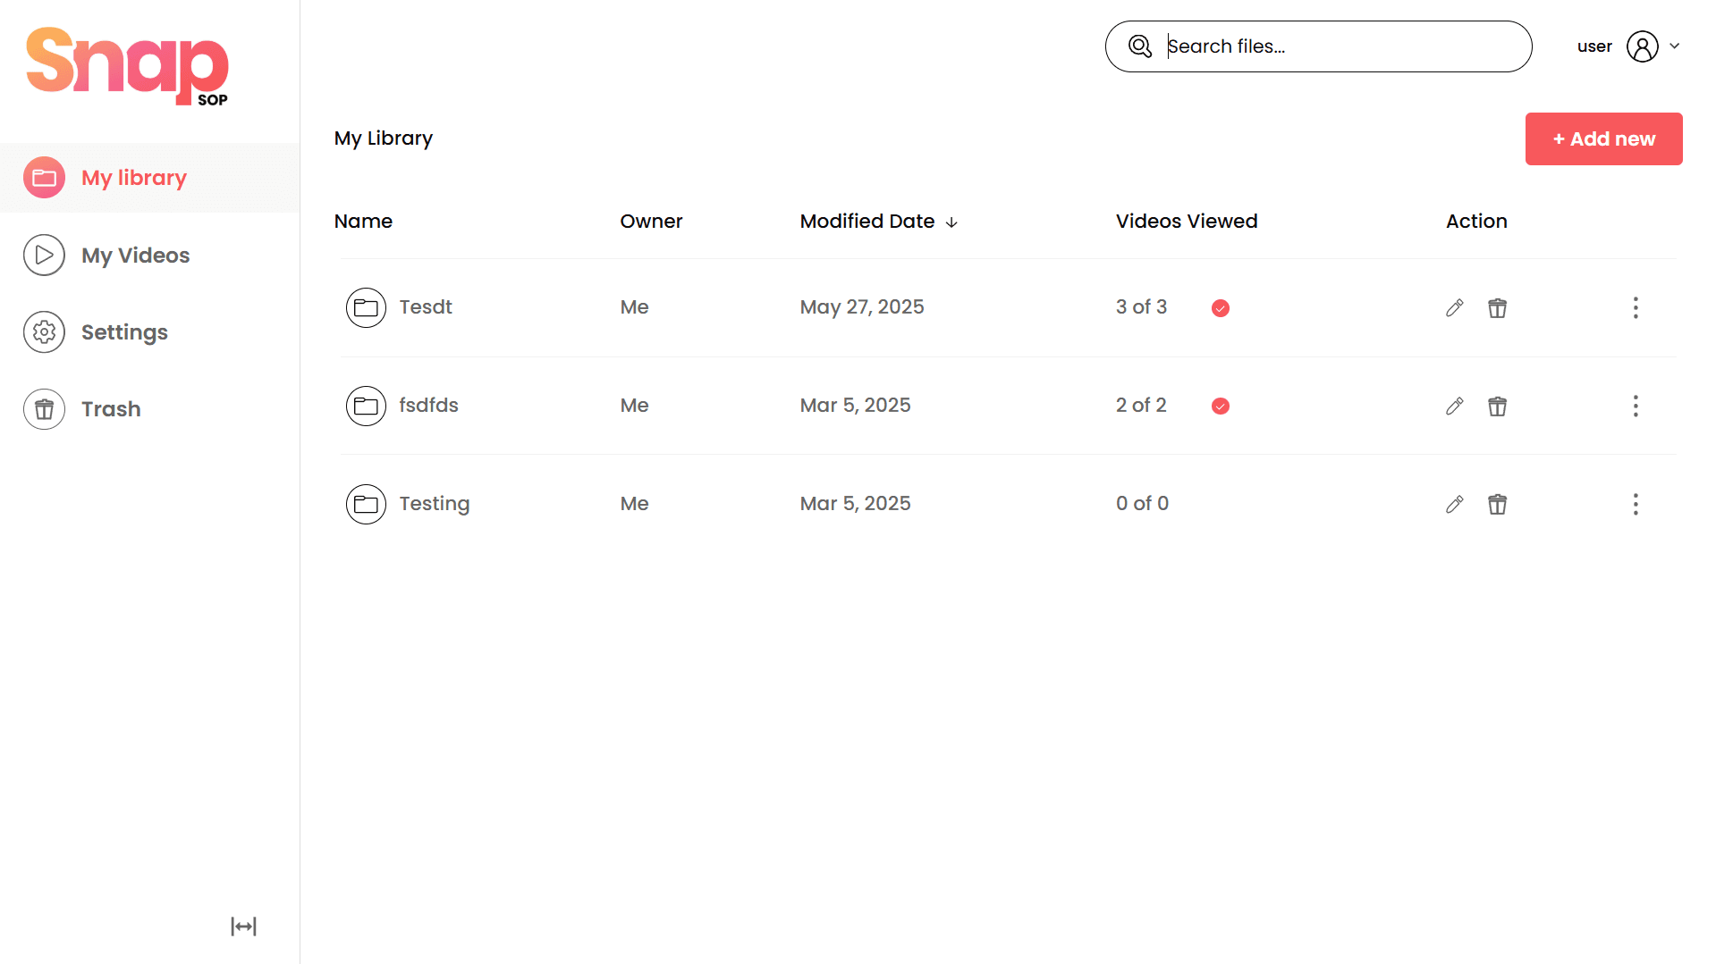Collapse the sidebar with the resize icon

coord(243,926)
